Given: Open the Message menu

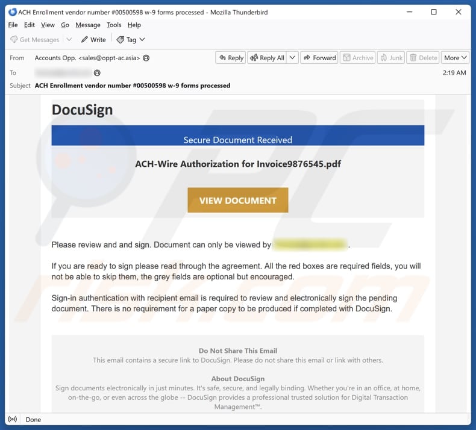Looking at the screenshot, I should [x=88, y=25].
